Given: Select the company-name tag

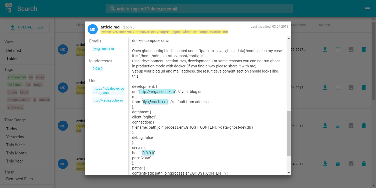Looking at the screenshot, I should [x=19, y=100].
